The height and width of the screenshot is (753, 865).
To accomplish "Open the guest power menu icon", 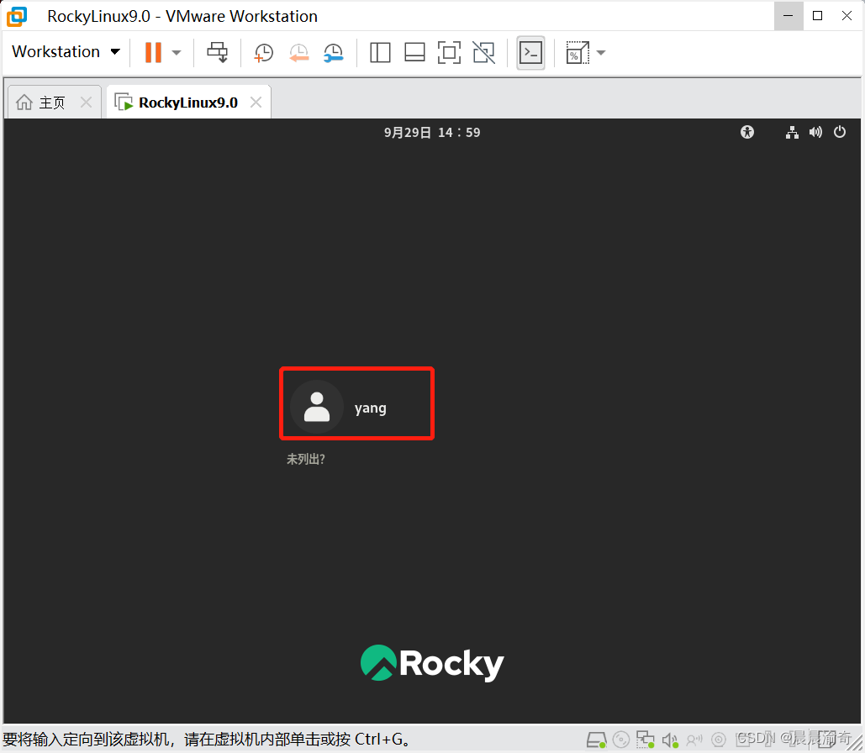I will pos(840,132).
